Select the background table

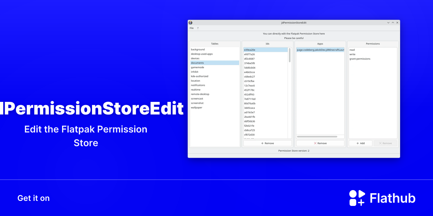pos(215,50)
